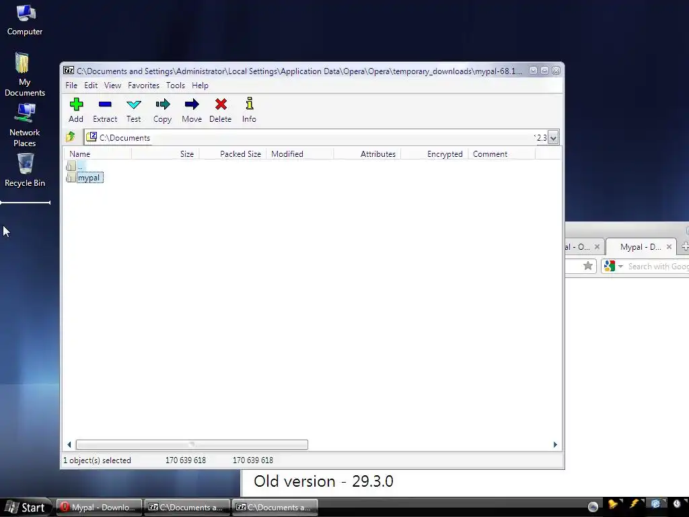Sort by Modified column header
The height and width of the screenshot is (517, 689).
point(300,154)
